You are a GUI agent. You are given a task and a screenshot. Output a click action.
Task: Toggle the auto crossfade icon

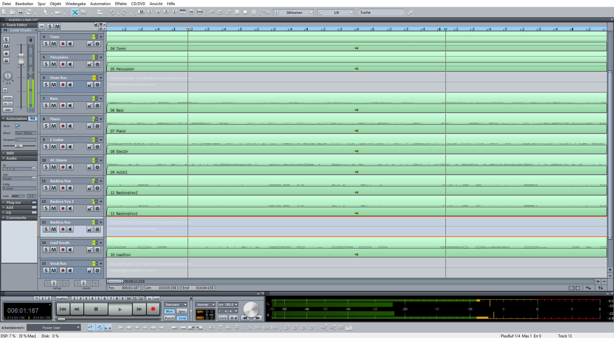point(75,12)
